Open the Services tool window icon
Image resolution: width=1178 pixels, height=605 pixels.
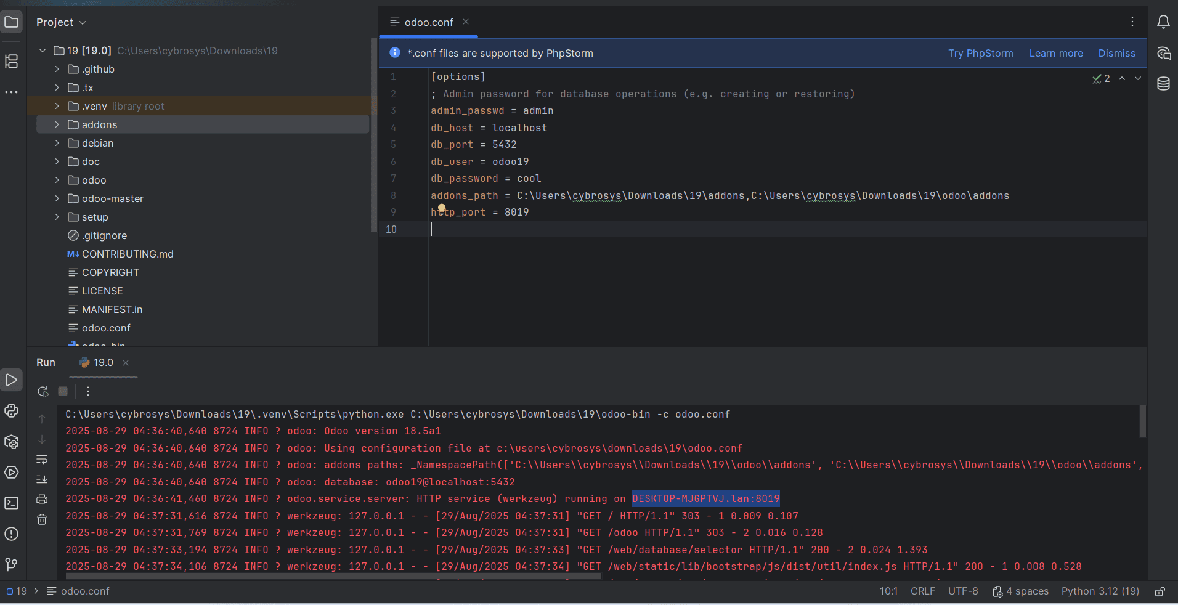[x=12, y=473]
